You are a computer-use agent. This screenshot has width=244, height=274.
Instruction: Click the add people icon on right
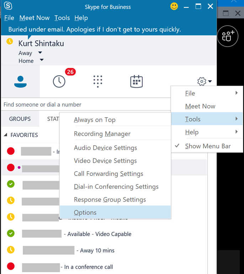pos(228,36)
